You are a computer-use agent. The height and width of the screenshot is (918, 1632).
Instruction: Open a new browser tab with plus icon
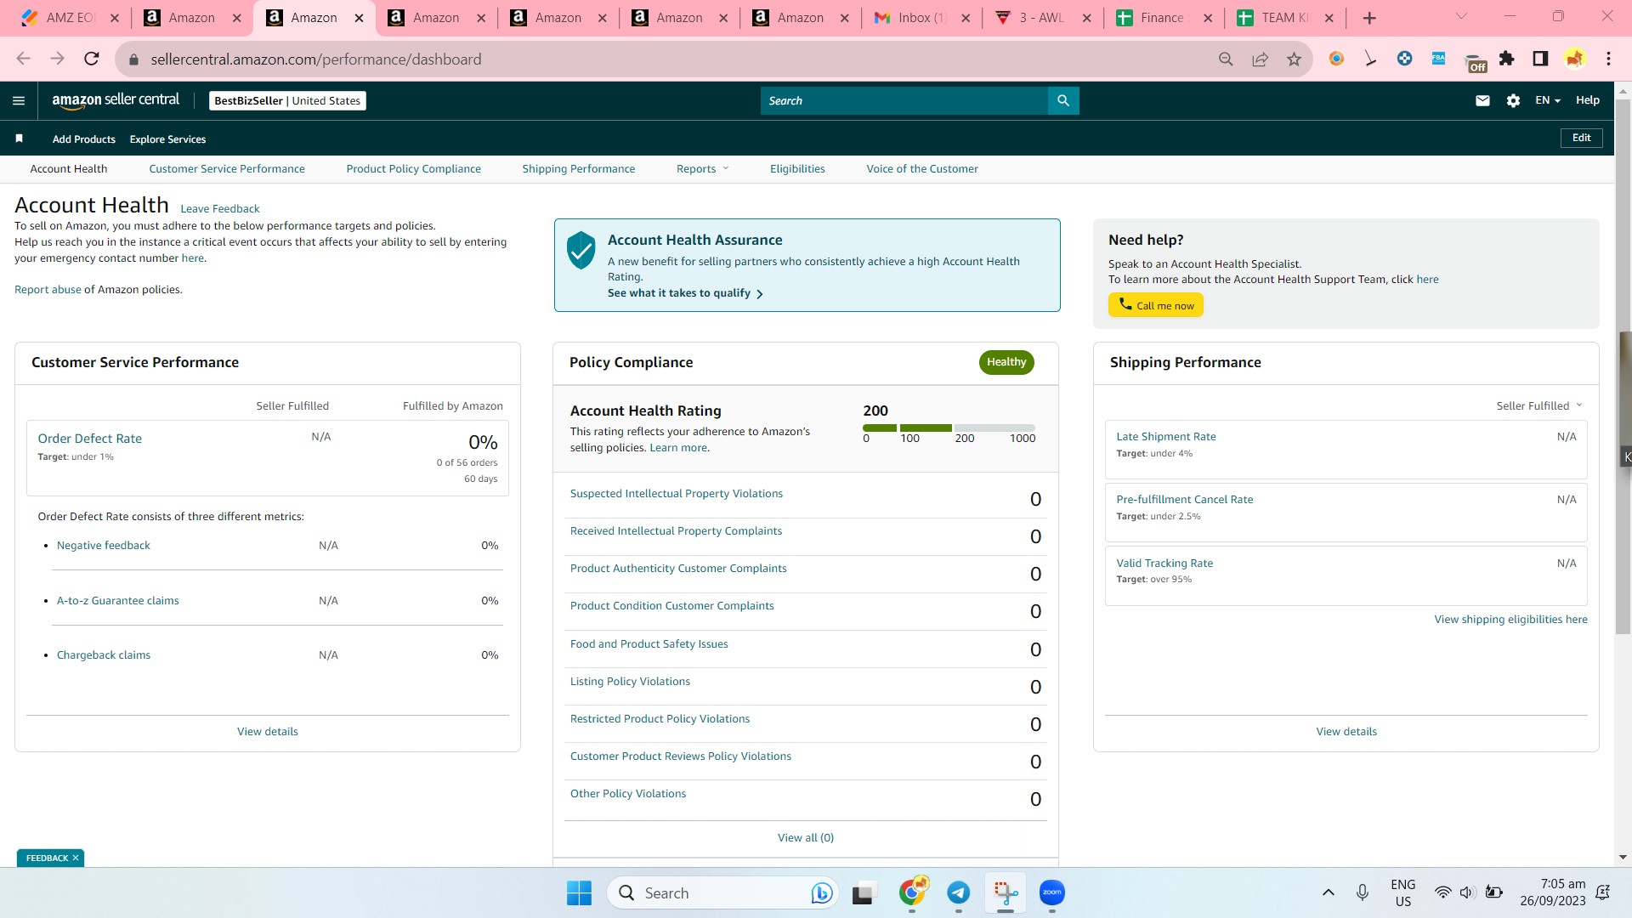click(1368, 18)
